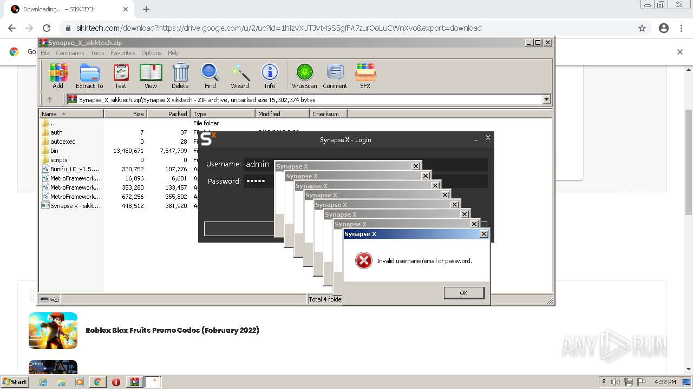Viewport: 693px width, 389px height.
Task: Launch the Wizard tool
Action: 240,76
